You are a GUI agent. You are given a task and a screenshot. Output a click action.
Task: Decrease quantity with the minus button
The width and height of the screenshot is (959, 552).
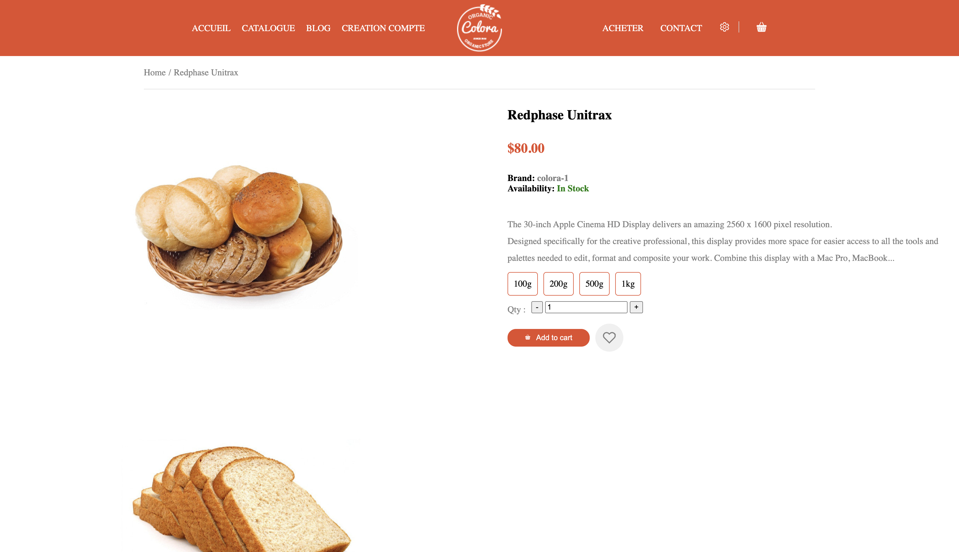pyautogui.click(x=537, y=307)
